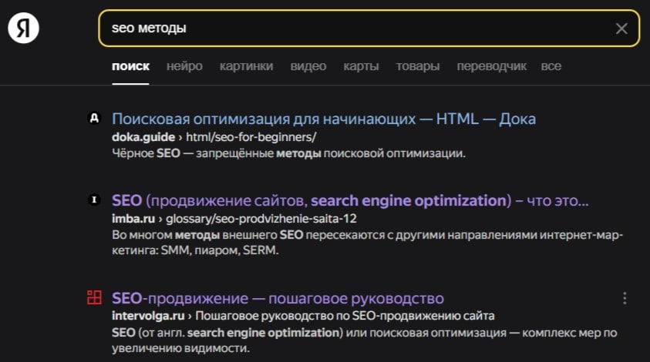Open the SEO-продвижение пошаговое руководство link
This screenshot has width=650, height=362.
[278, 298]
